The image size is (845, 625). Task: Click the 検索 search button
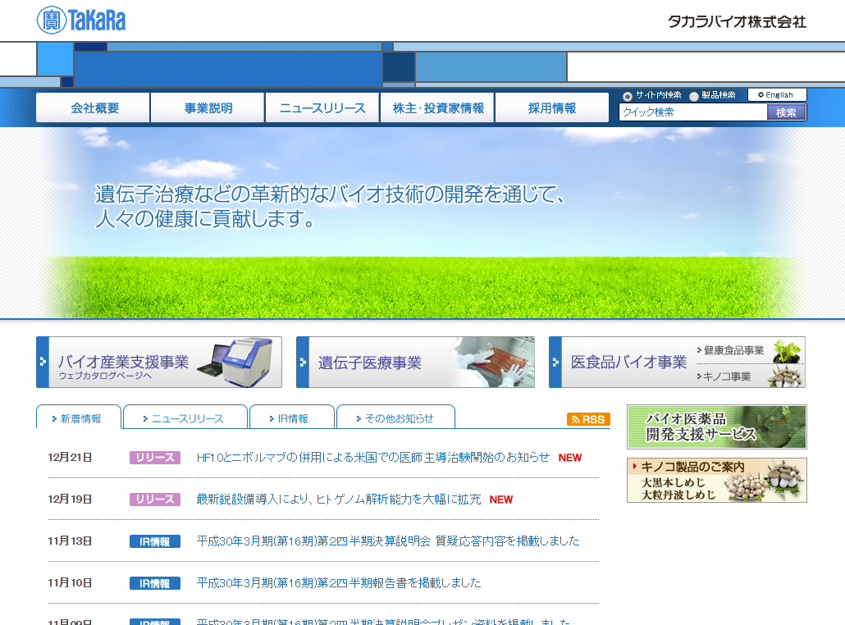pyautogui.click(x=786, y=112)
